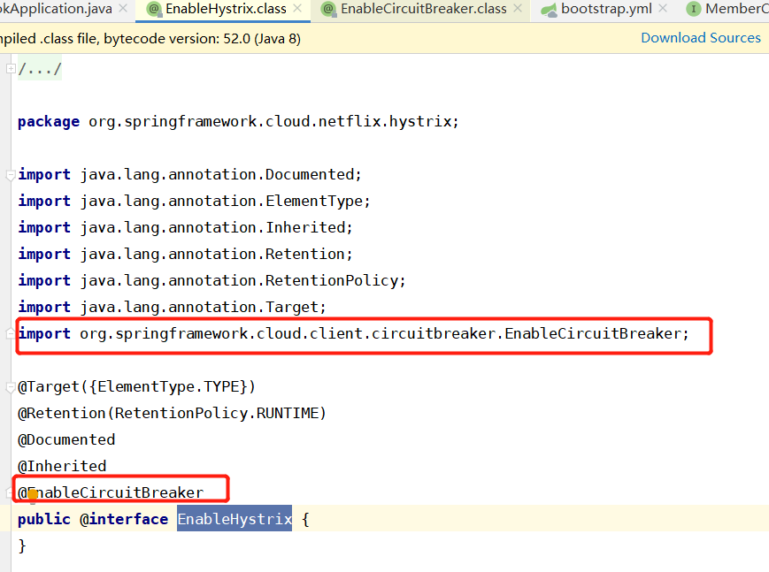The width and height of the screenshot is (769, 572).
Task: Switch to the Application.java tab at left
Action: coord(56,9)
